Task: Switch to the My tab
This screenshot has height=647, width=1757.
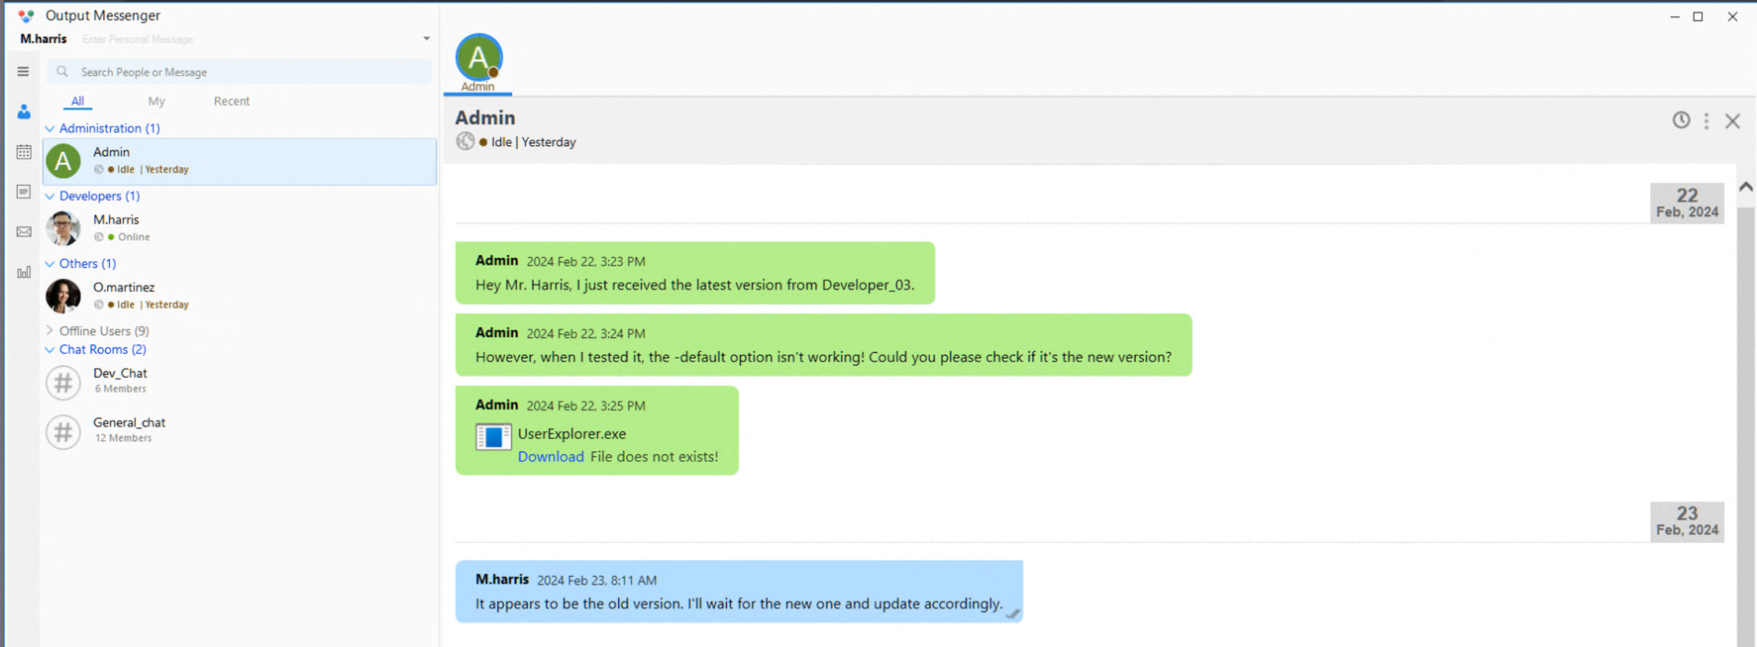Action: coord(156,101)
